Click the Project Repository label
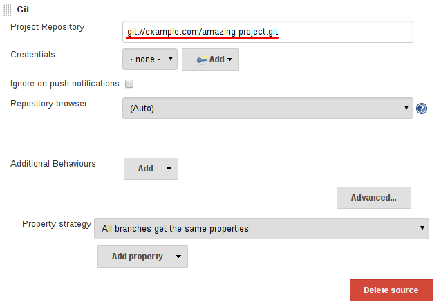This screenshot has width=441, height=307. (47, 27)
